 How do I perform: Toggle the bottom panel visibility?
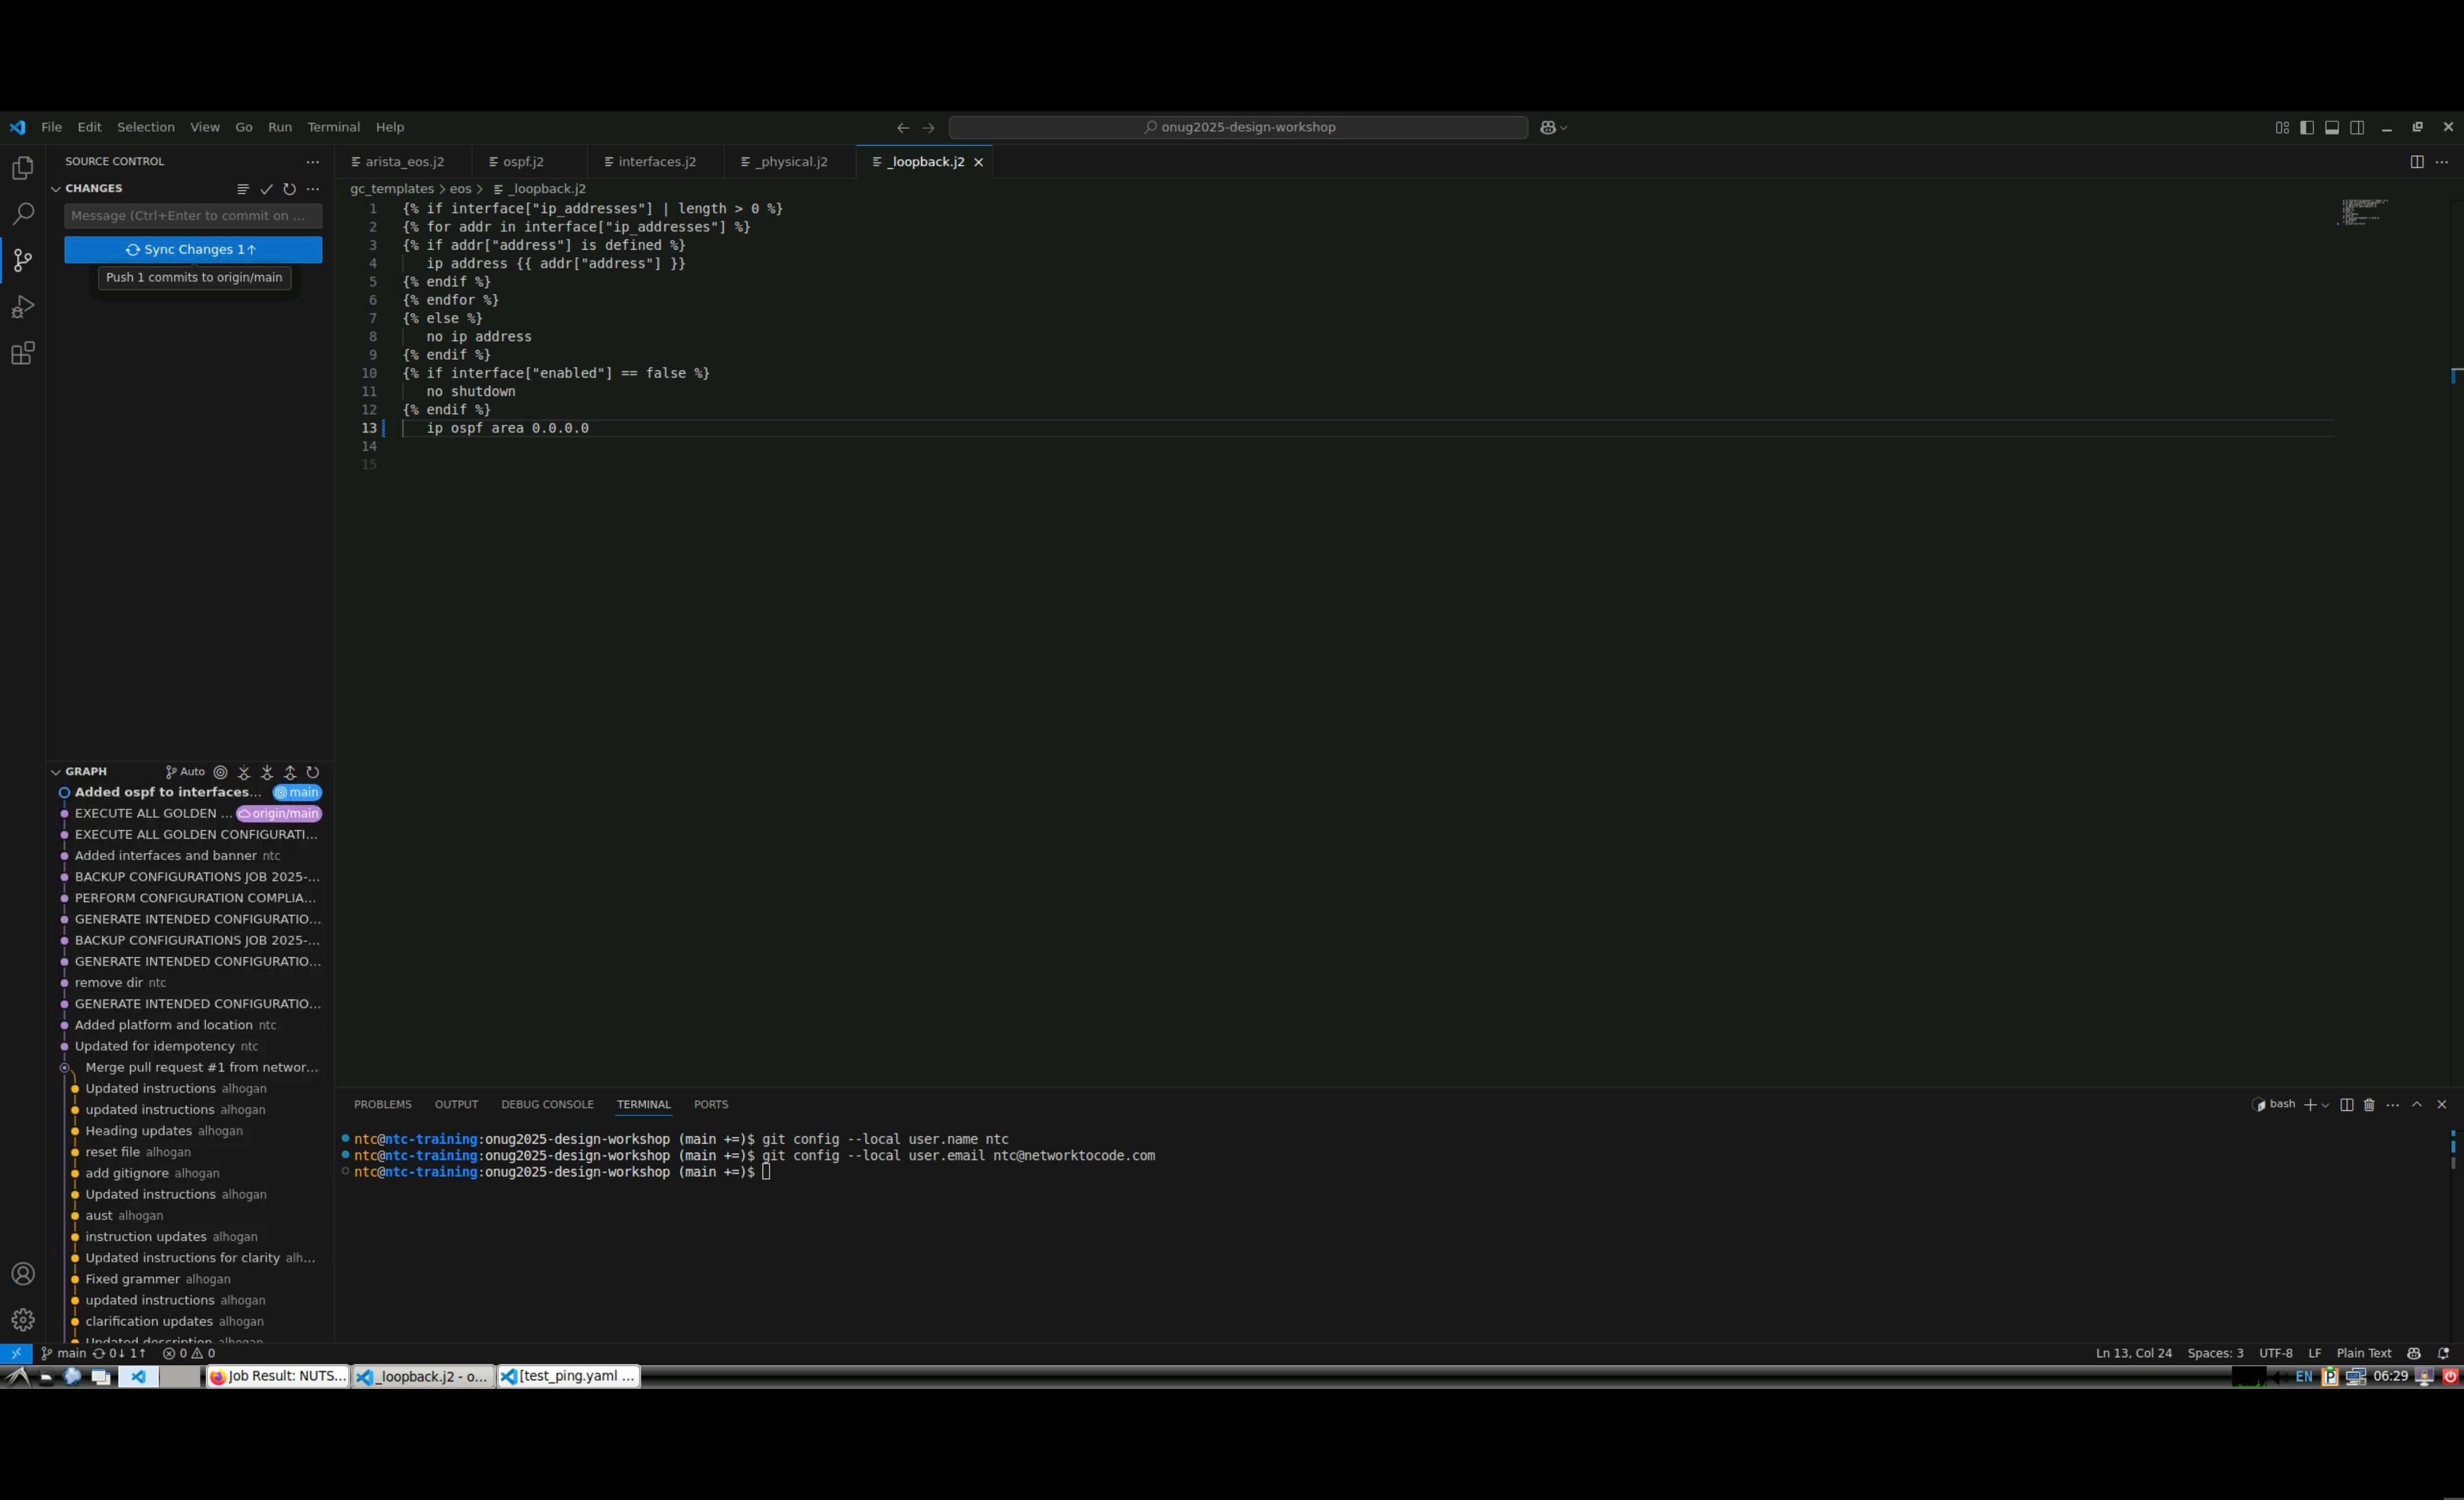[x=2332, y=127]
